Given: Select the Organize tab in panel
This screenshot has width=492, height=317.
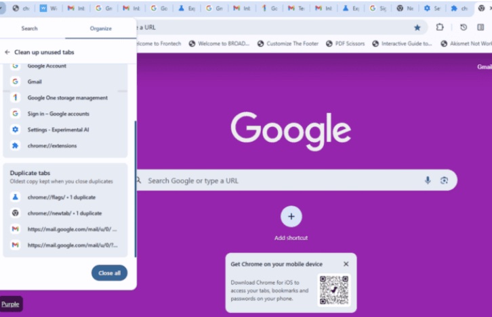Looking at the screenshot, I should tap(101, 28).
